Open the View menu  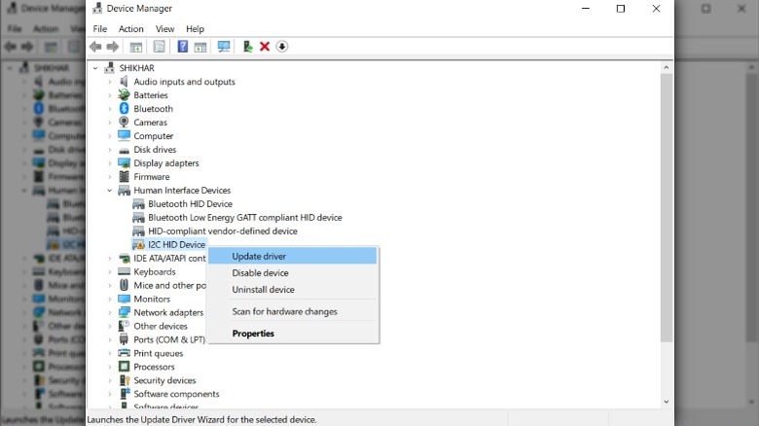pos(164,29)
